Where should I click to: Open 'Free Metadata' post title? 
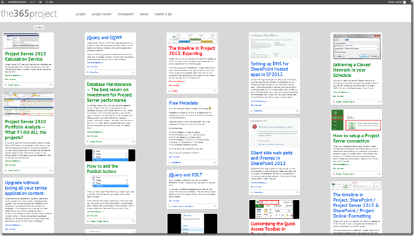pyautogui.click(x=183, y=103)
